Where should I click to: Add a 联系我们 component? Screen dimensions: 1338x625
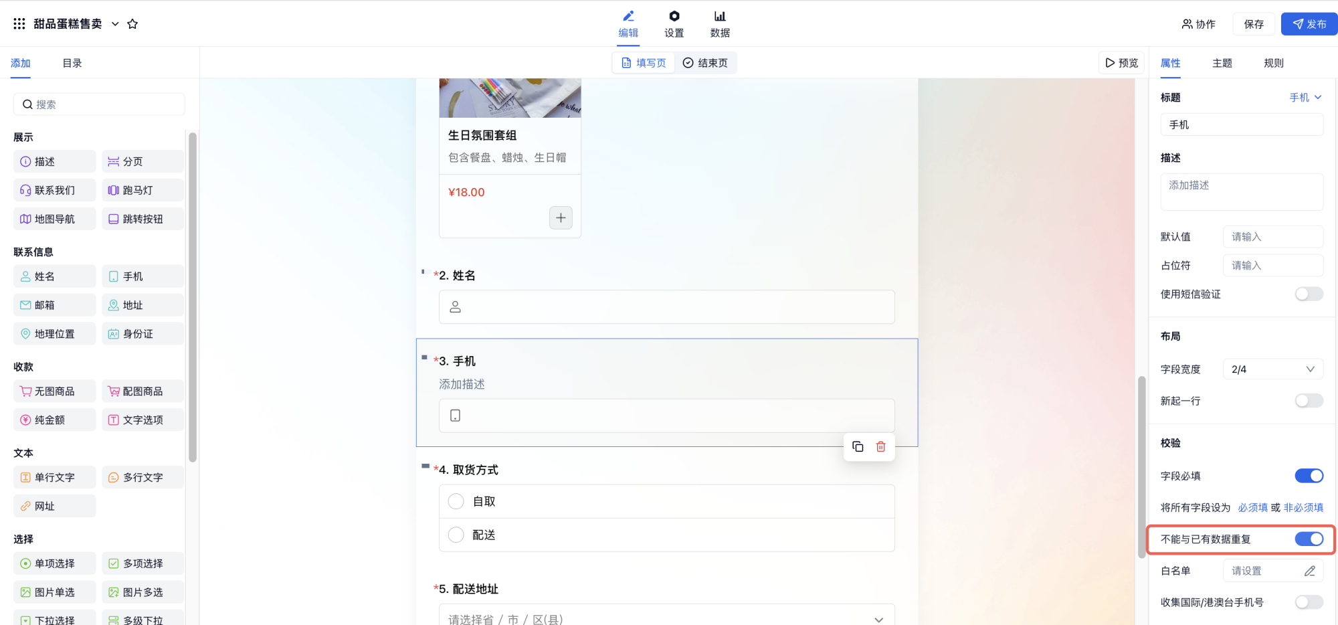pyautogui.click(x=55, y=190)
